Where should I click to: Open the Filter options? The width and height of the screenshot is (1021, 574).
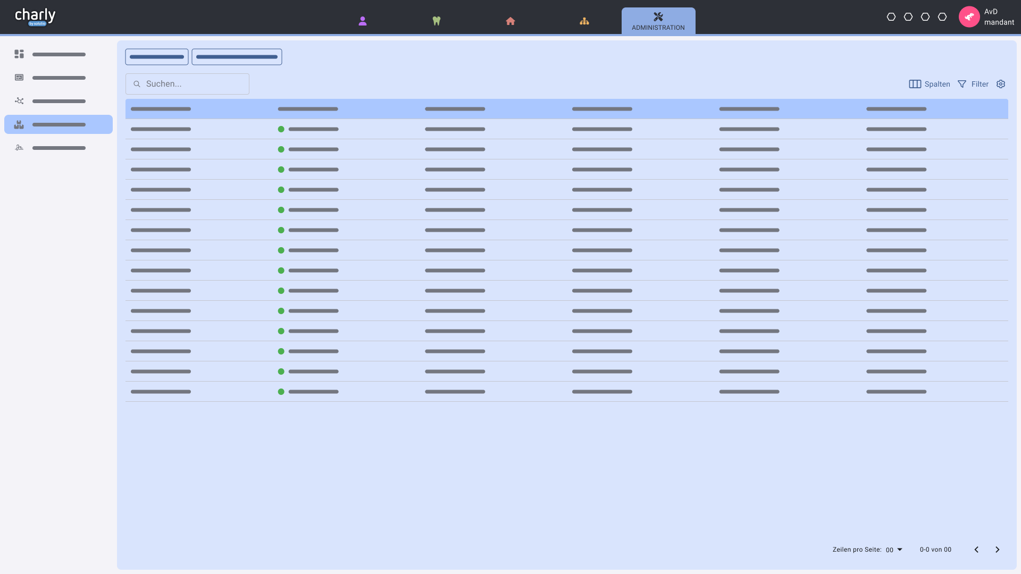[x=973, y=84]
